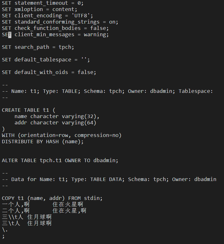Click the first data row starting 一个人
This screenshot has width=224, height=244.
pyautogui.click(x=43, y=205)
